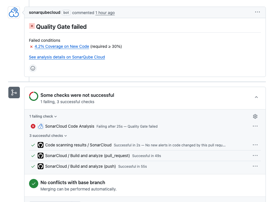
Task: Open the 4.2% Coverage on New Code link
Action: [x=62, y=46]
